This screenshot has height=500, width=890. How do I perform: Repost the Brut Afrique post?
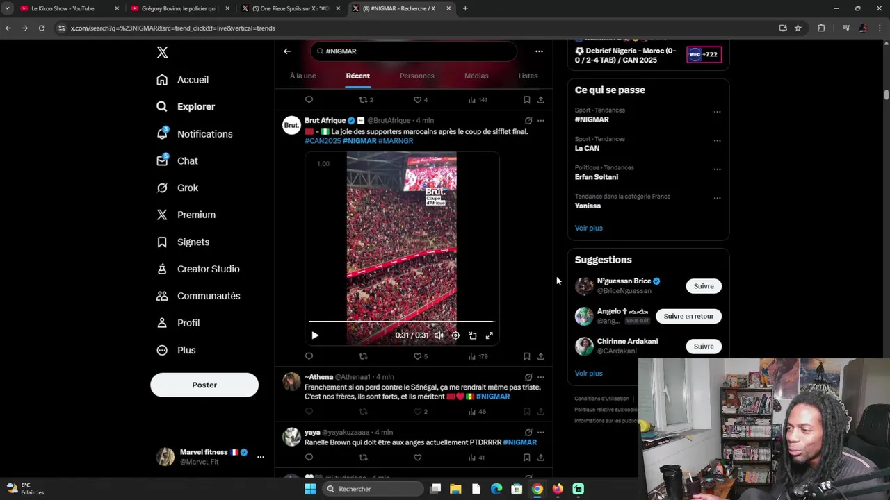(x=363, y=356)
